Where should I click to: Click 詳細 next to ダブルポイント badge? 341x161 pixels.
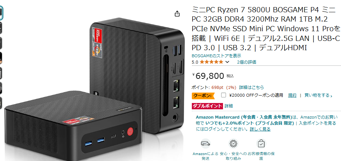tap(229, 106)
